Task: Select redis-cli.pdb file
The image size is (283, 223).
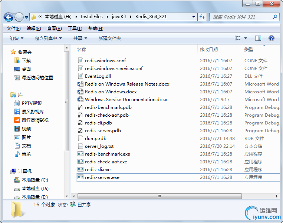Action: [98, 123]
